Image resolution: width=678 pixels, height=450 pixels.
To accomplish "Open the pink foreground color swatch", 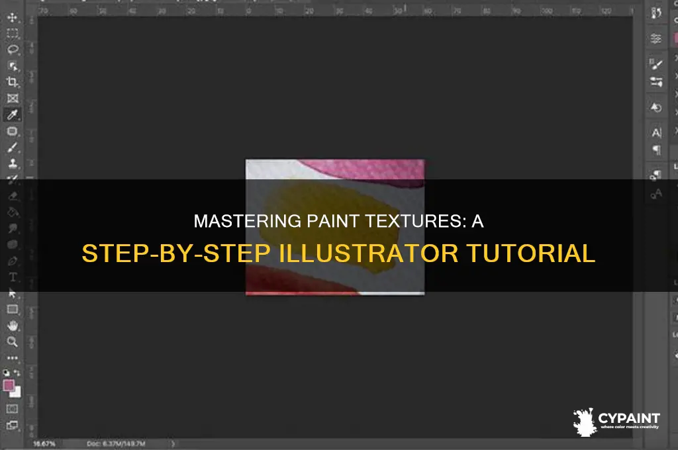I will pyautogui.click(x=8, y=384).
